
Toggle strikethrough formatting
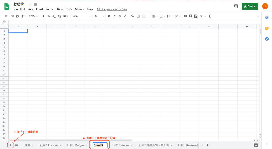click(120, 16)
